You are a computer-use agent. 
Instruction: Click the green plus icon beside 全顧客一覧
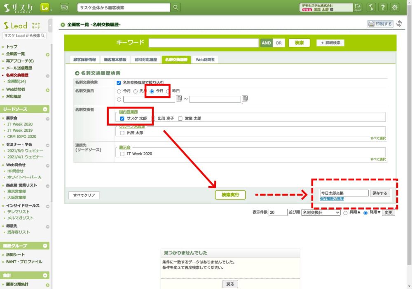coord(47,54)
